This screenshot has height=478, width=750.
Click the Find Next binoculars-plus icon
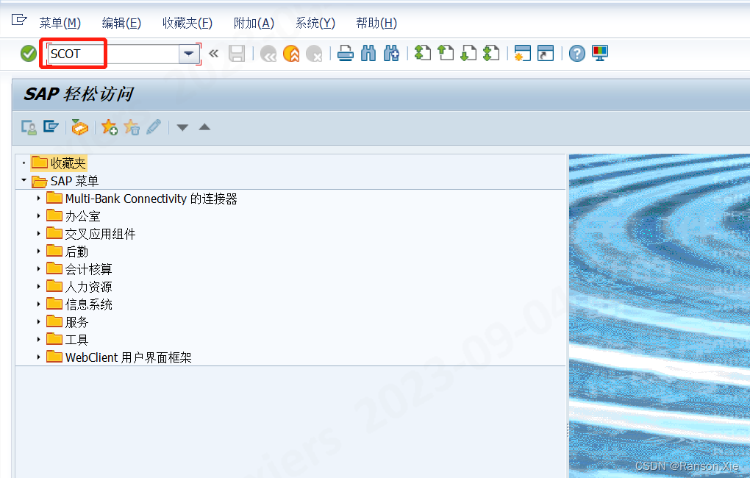[x=391, y=54]
